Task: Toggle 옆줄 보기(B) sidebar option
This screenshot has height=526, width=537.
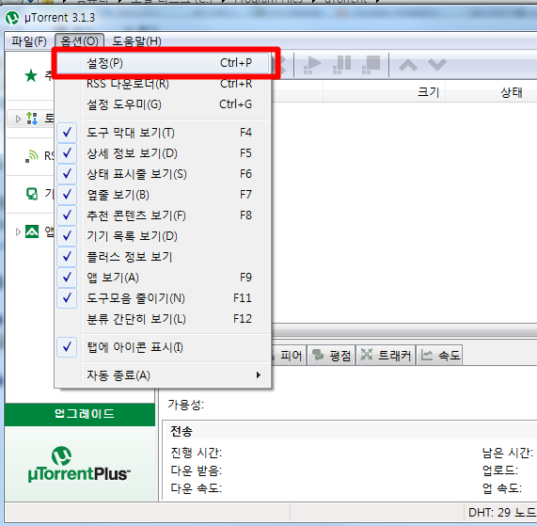Action: [163, 195]
